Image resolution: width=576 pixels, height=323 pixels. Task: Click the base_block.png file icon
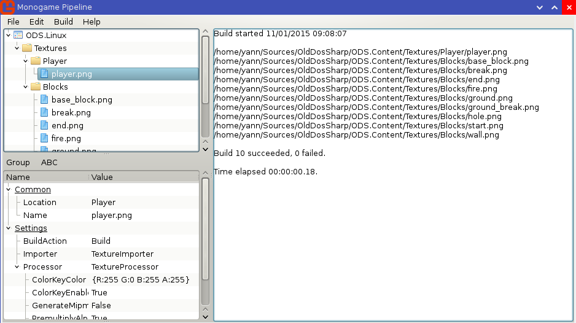44,99
